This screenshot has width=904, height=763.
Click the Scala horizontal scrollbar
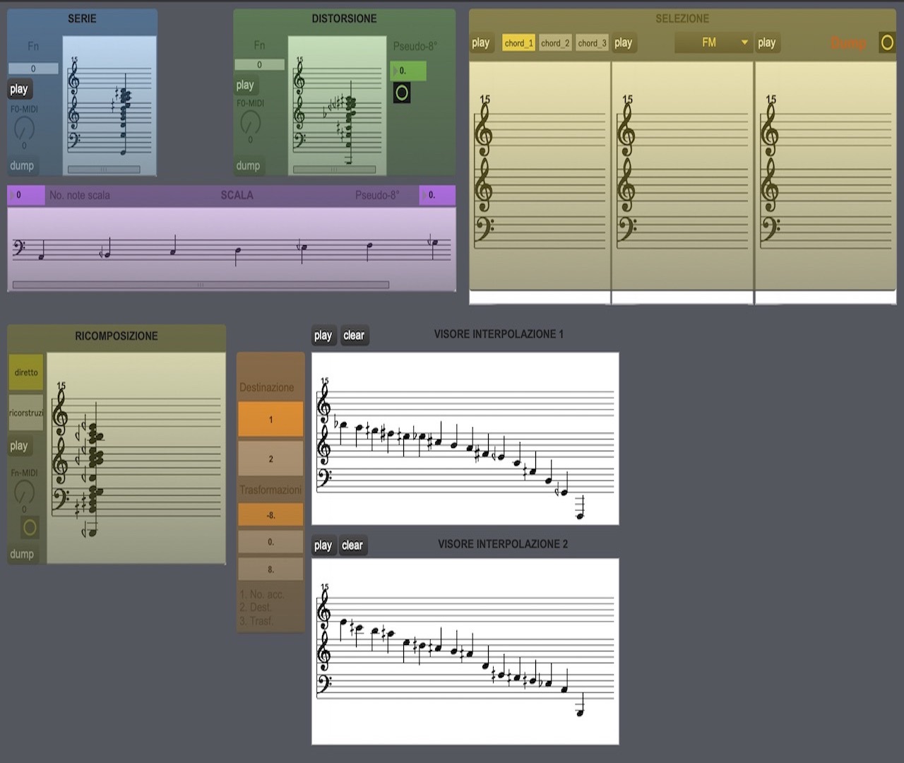tap(201, 285)
